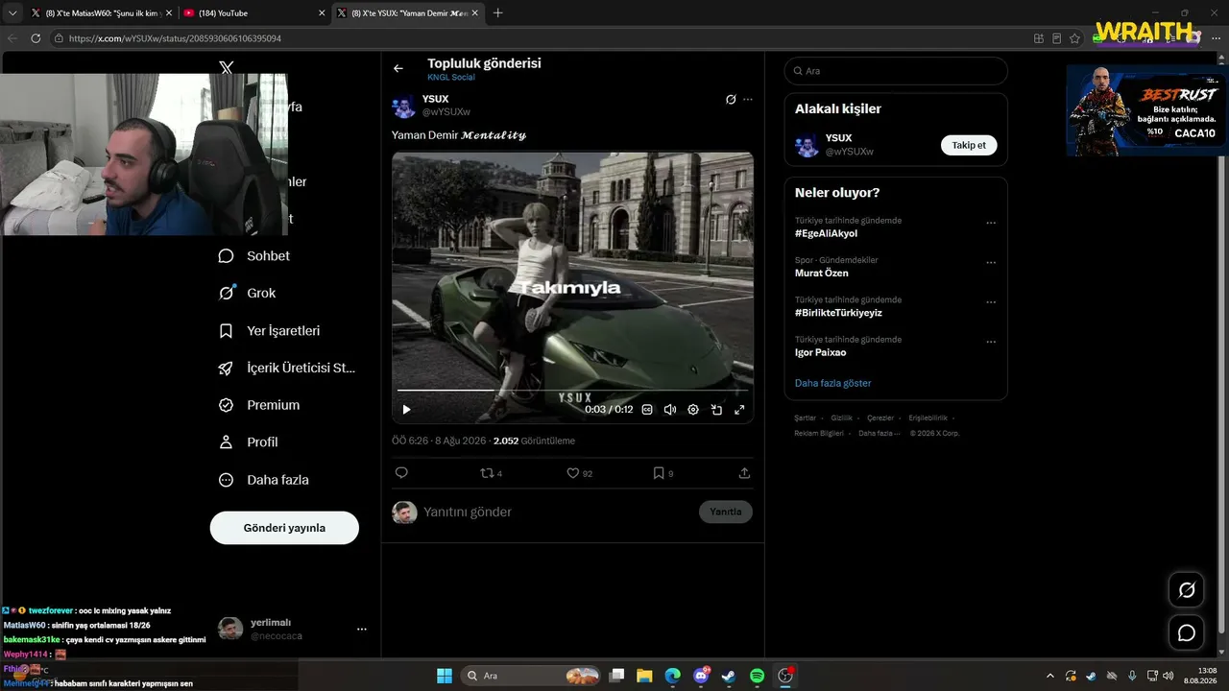Open the BestRust ad banner
This screenshot has width=1229, height=691.
[1147, 109]
